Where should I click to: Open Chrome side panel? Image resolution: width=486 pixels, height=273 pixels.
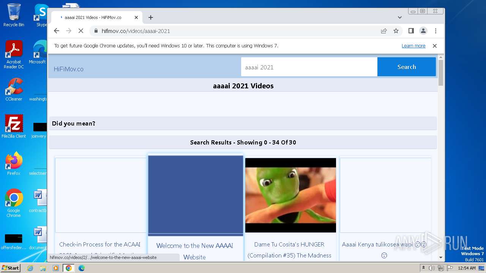tap(411, 31)
